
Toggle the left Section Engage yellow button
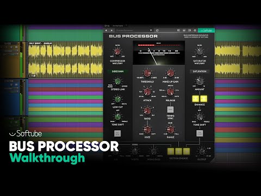point(171,151)
